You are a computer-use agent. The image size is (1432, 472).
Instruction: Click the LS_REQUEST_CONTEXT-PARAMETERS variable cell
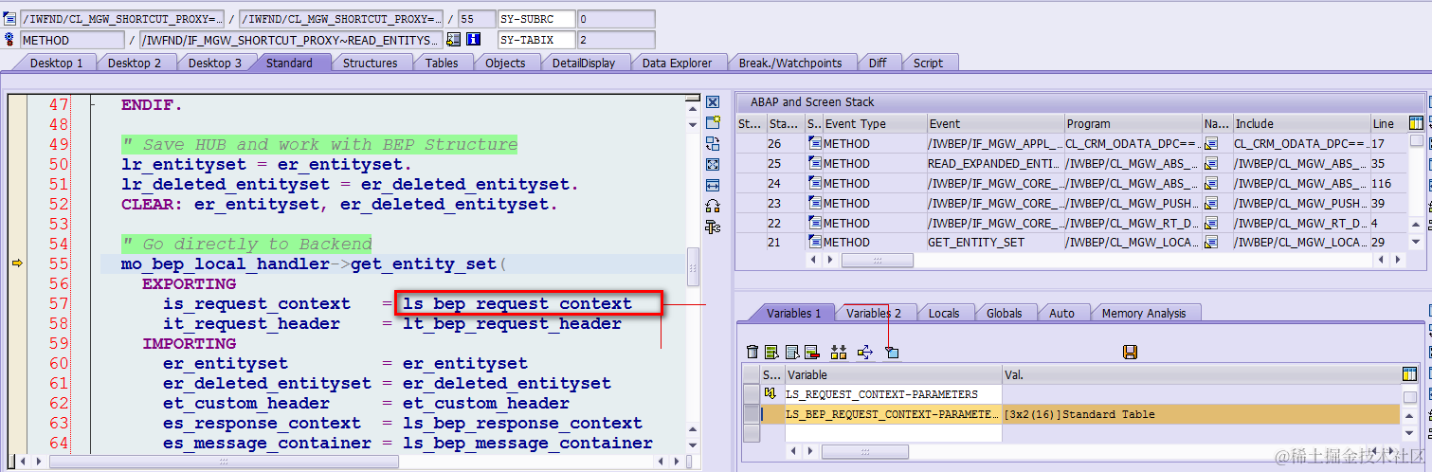(893, 394)
